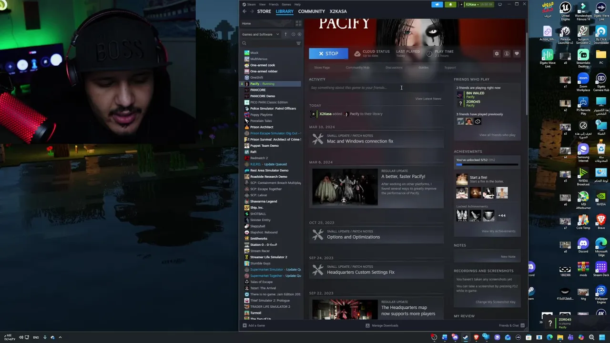Image resolution: width=610 pixels, height=343 pixels.
Task: Toggle the ready-to-play filter icon
Action: tap(299, 34)
